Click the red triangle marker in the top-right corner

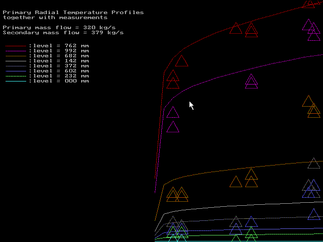[x=308, y=4]
